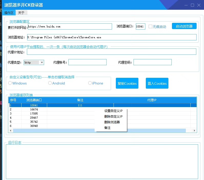The width and height of the screenshot is (204, 180).
Task: Enable the 无痕启动 checkbox
Action: (x=151, y=26)
